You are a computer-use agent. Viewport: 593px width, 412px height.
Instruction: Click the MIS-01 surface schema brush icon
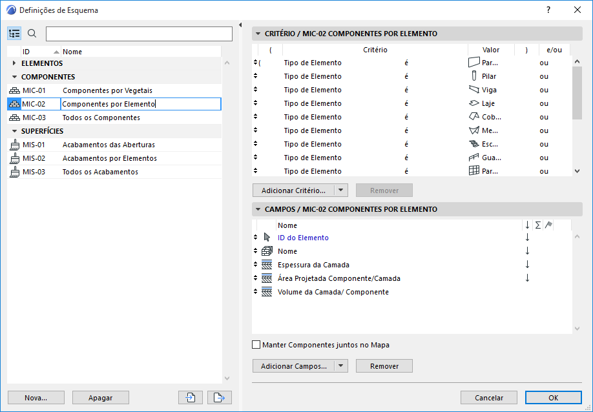pyautogui.click(x=14, y=145)
